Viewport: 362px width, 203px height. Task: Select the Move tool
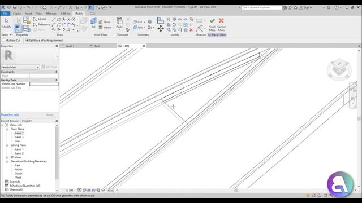point(161,29)
